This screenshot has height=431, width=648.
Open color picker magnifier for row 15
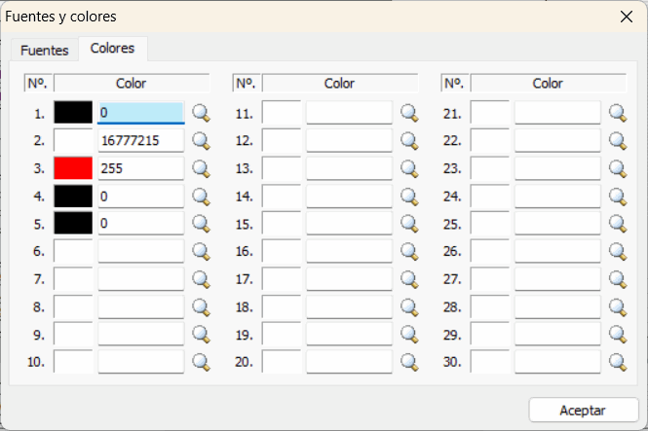click(409, 224)
